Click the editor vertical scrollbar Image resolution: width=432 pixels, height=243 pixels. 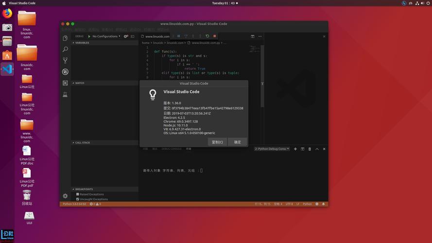click(x=262, y=76)
